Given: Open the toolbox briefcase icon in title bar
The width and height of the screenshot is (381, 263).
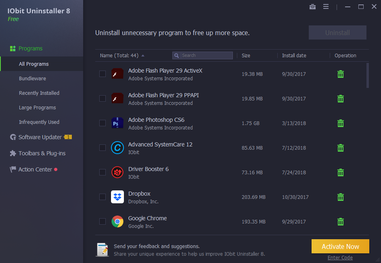Looking at the screenshot, I should point(312,7).
